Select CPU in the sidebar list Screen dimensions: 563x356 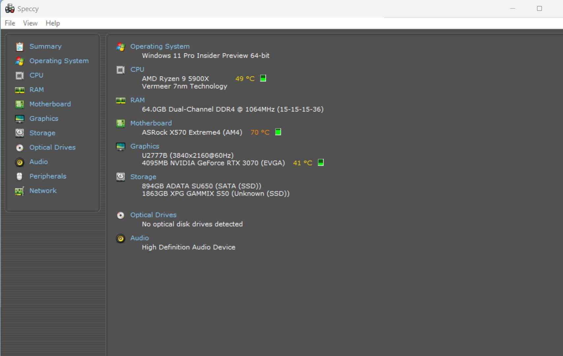pyautogui.click(x=36, y=75)
